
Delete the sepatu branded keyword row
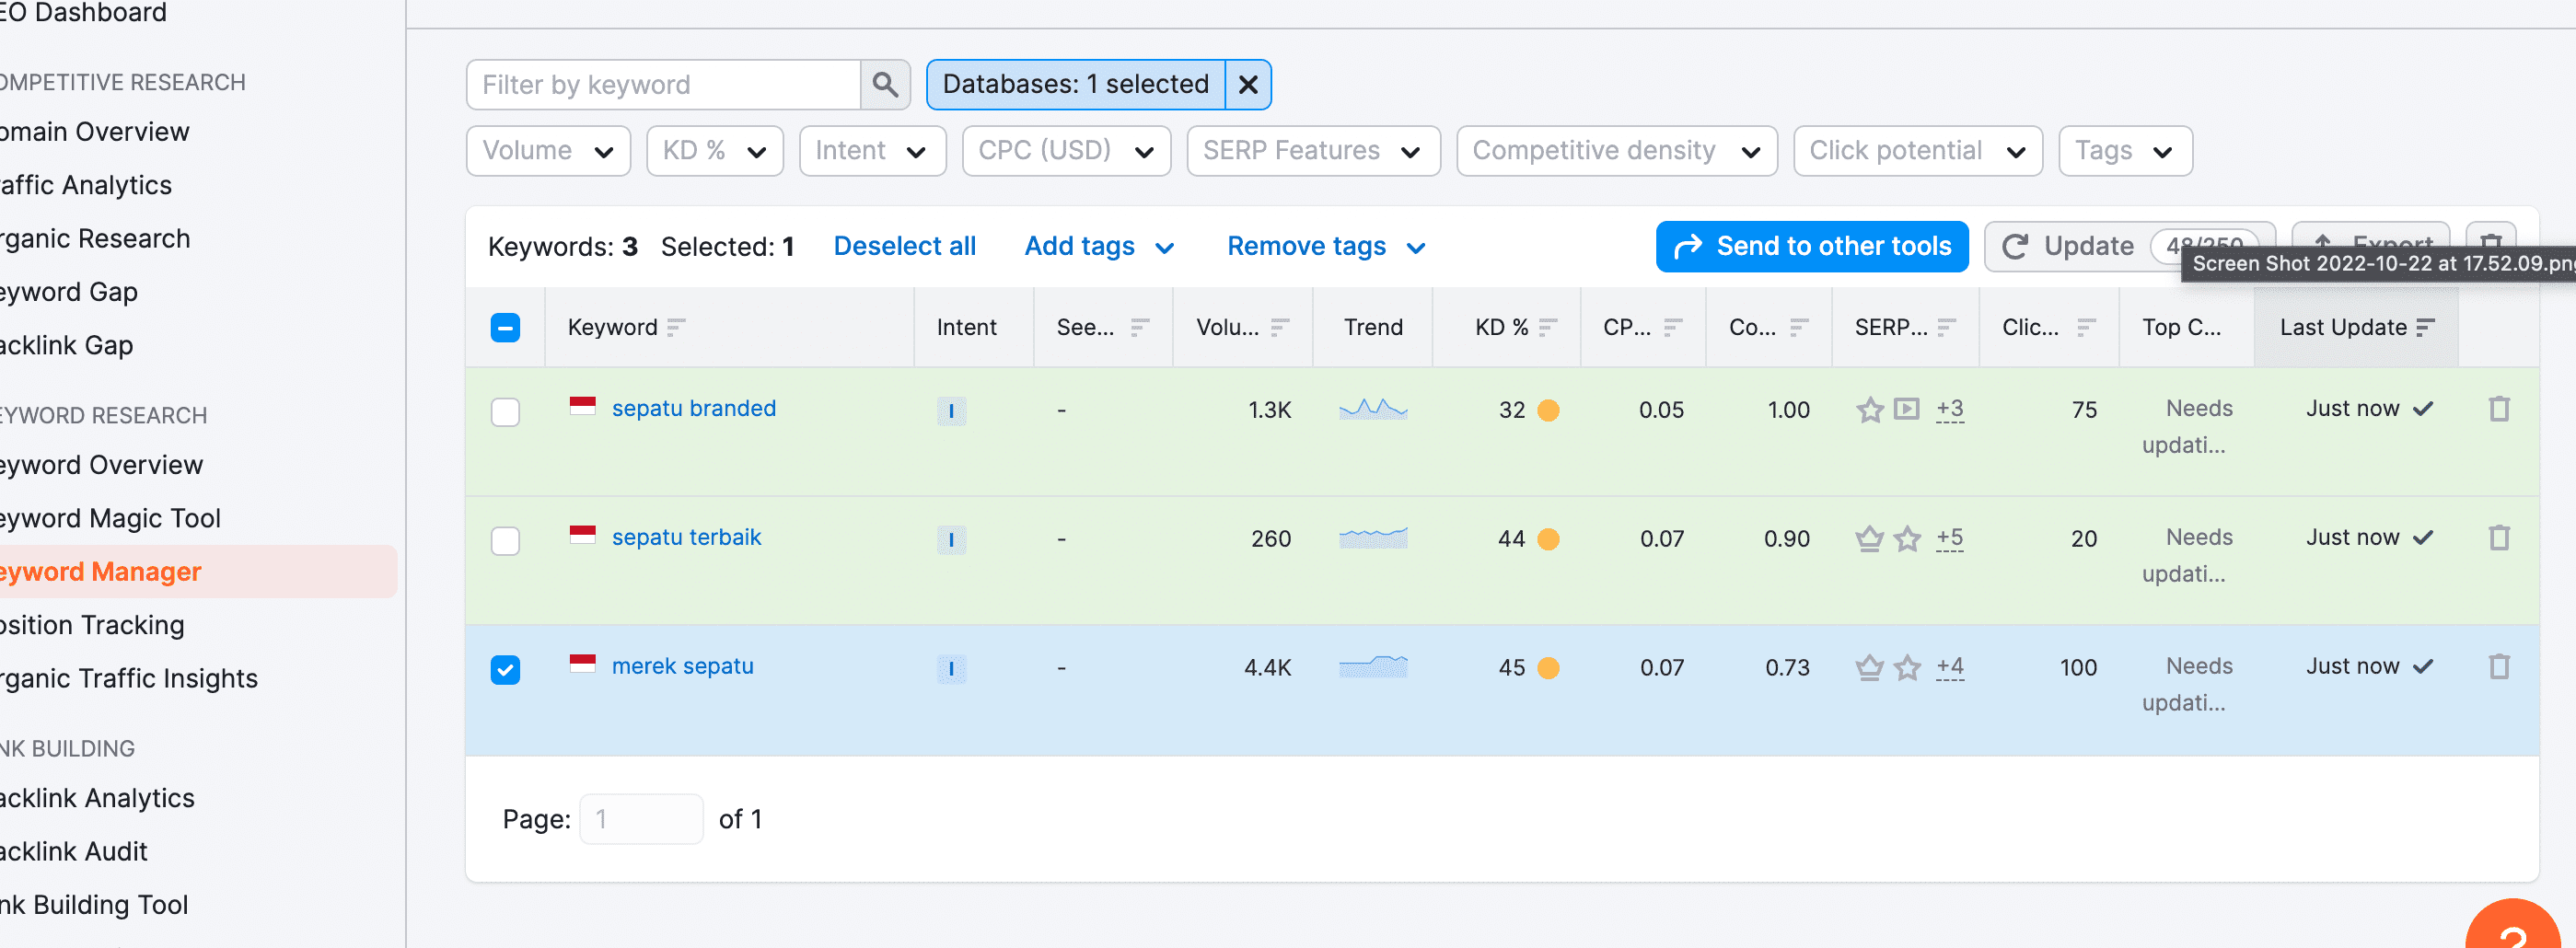[x=2498, y=409]
